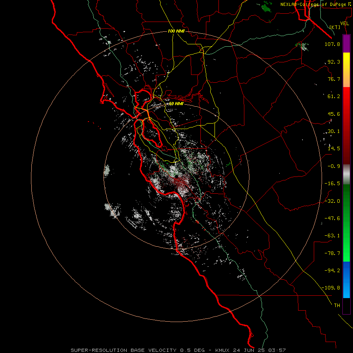353x353 pixels.
Task: Pick the blue segment of the color bar
Action: point(346,280)
